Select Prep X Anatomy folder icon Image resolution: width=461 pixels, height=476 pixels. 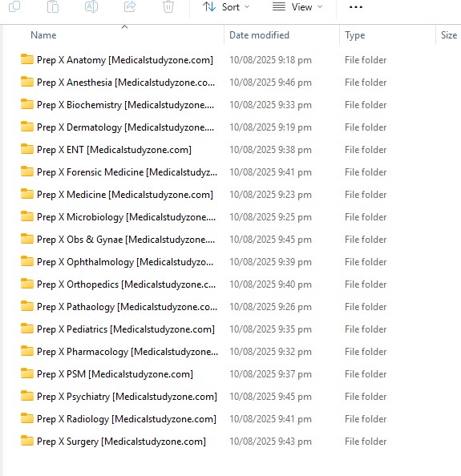click(27, 59)
